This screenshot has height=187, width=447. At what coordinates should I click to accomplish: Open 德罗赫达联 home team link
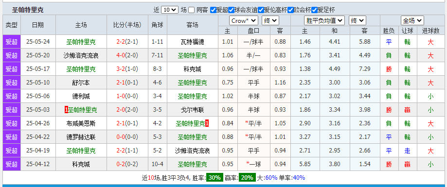point(81,137)
